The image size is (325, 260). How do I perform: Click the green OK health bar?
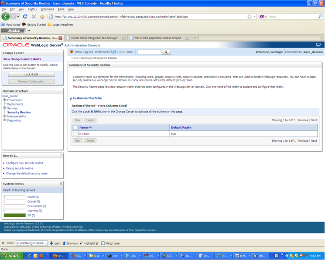[15, 215]
